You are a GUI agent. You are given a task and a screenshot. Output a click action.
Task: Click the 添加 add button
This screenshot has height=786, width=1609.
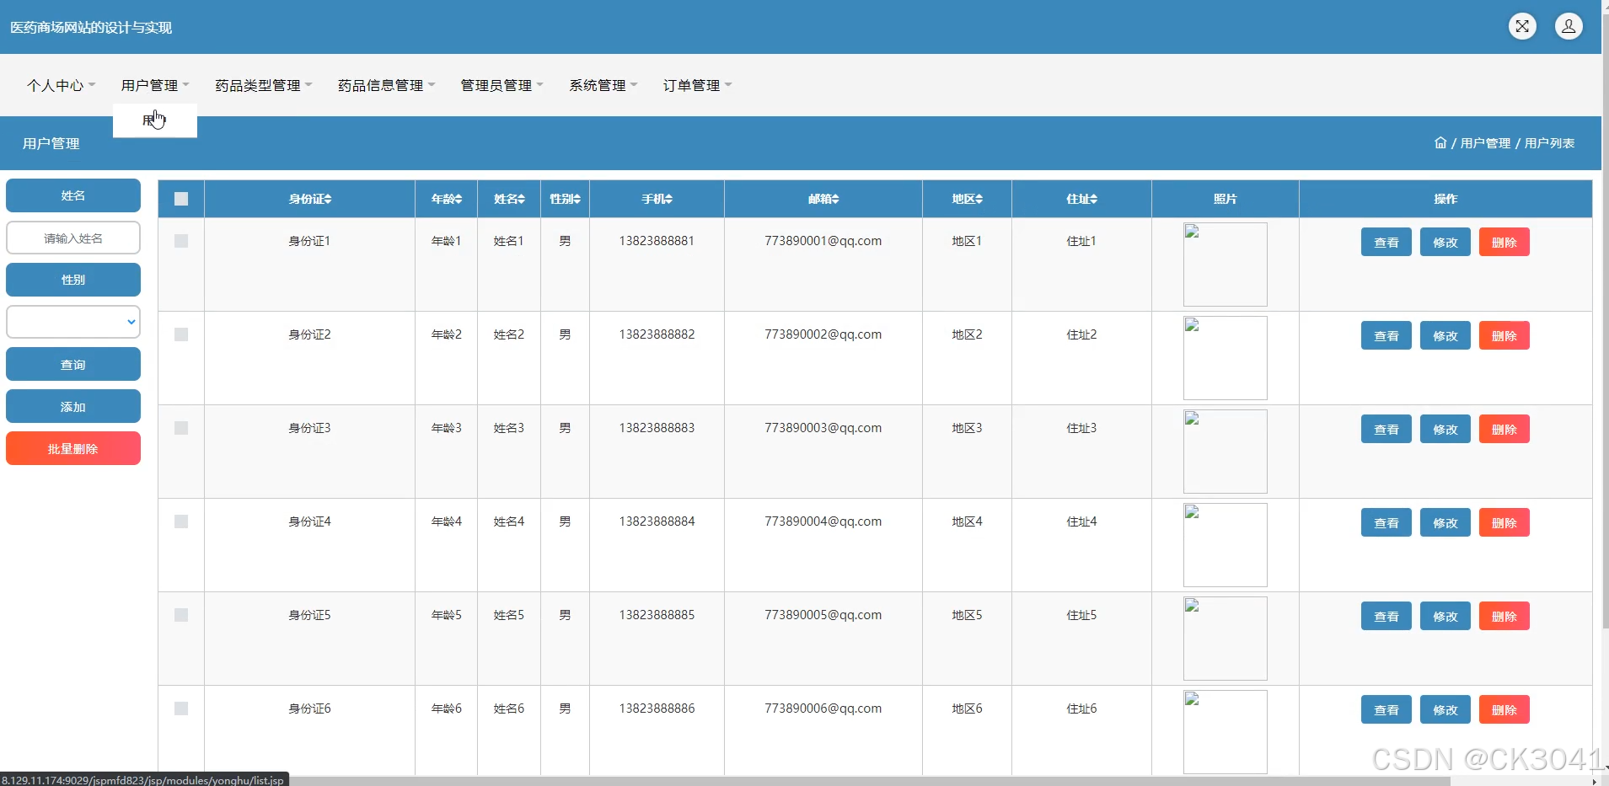(73, 406)
